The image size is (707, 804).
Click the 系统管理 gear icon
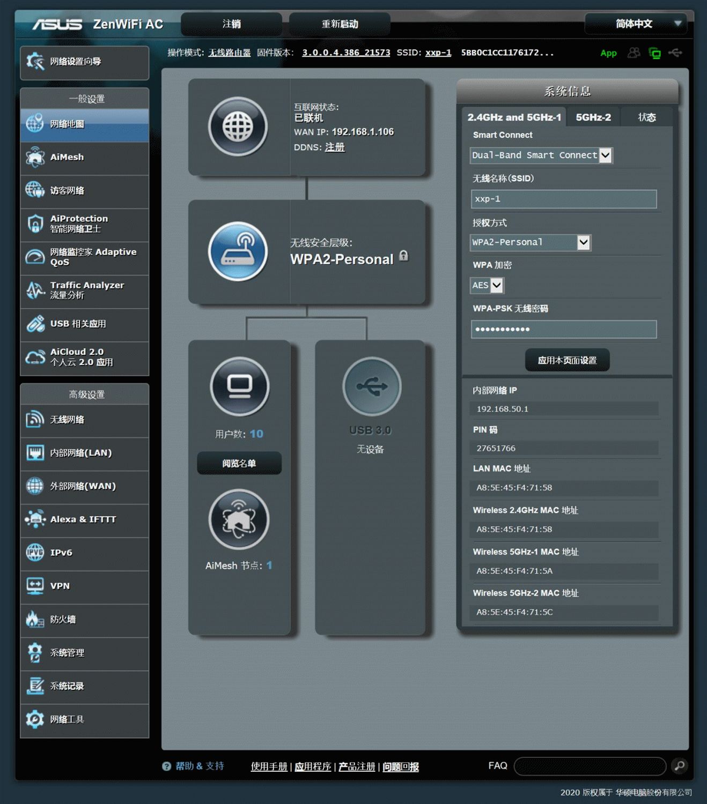(35, 653)
